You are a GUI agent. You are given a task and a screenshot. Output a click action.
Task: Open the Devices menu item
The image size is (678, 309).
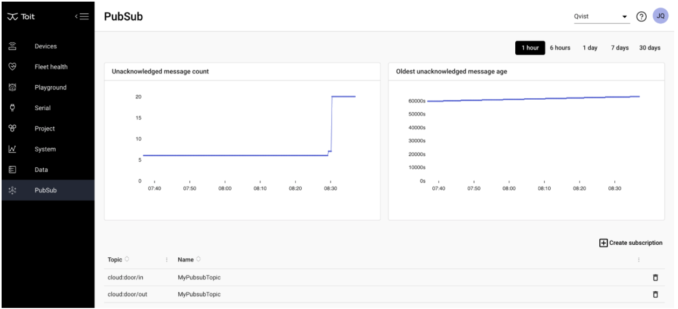click(46, 46)
